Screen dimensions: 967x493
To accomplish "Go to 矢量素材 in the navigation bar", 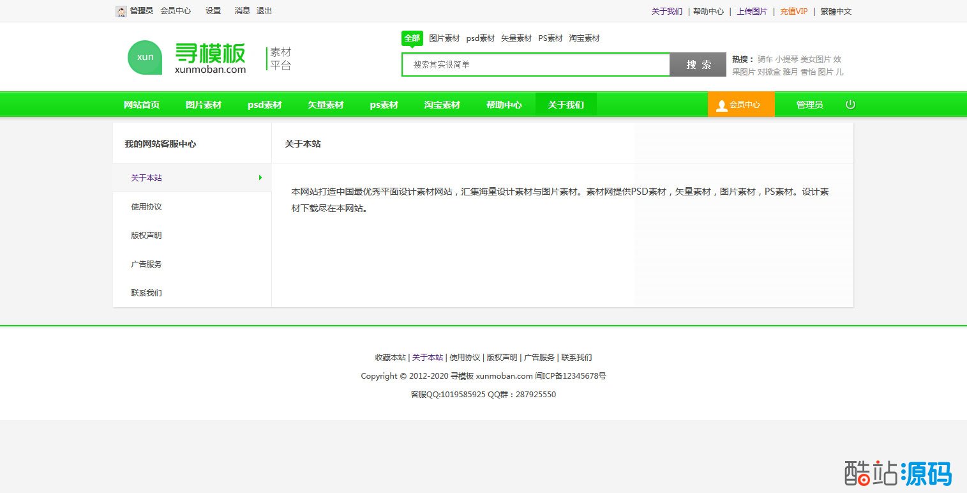I will pos(326,105).
